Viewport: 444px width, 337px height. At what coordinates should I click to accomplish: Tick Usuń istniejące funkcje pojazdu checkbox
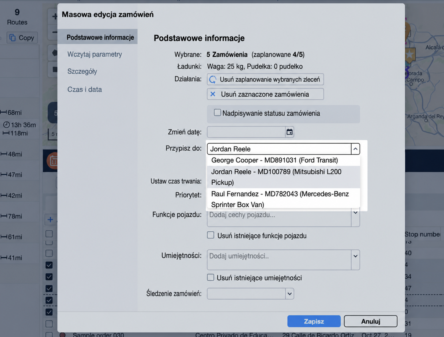[210, 235]
